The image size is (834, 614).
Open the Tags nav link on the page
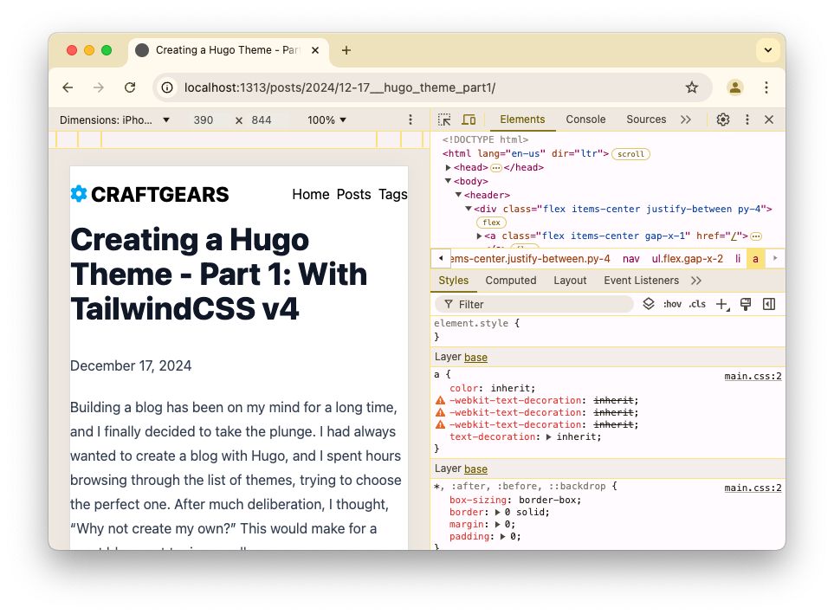[393, 194]
